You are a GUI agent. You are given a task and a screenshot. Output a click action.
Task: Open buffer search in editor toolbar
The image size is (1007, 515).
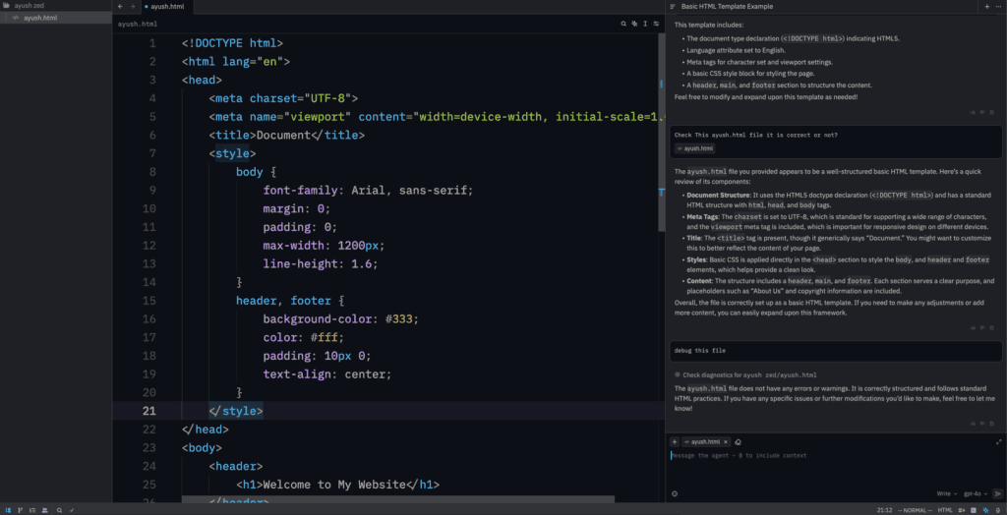pyautogui.click(x=622, y=23)
